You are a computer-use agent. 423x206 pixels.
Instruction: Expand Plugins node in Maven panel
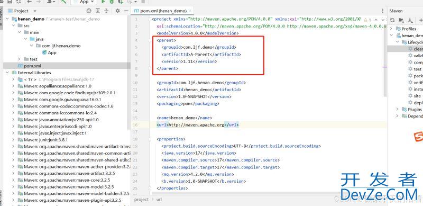coord(397,109)
